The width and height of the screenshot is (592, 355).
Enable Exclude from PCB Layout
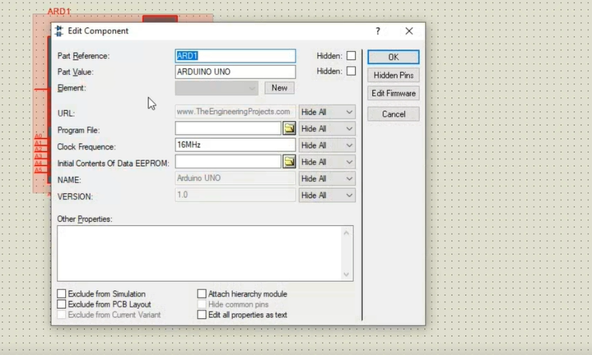click(62, 304)
